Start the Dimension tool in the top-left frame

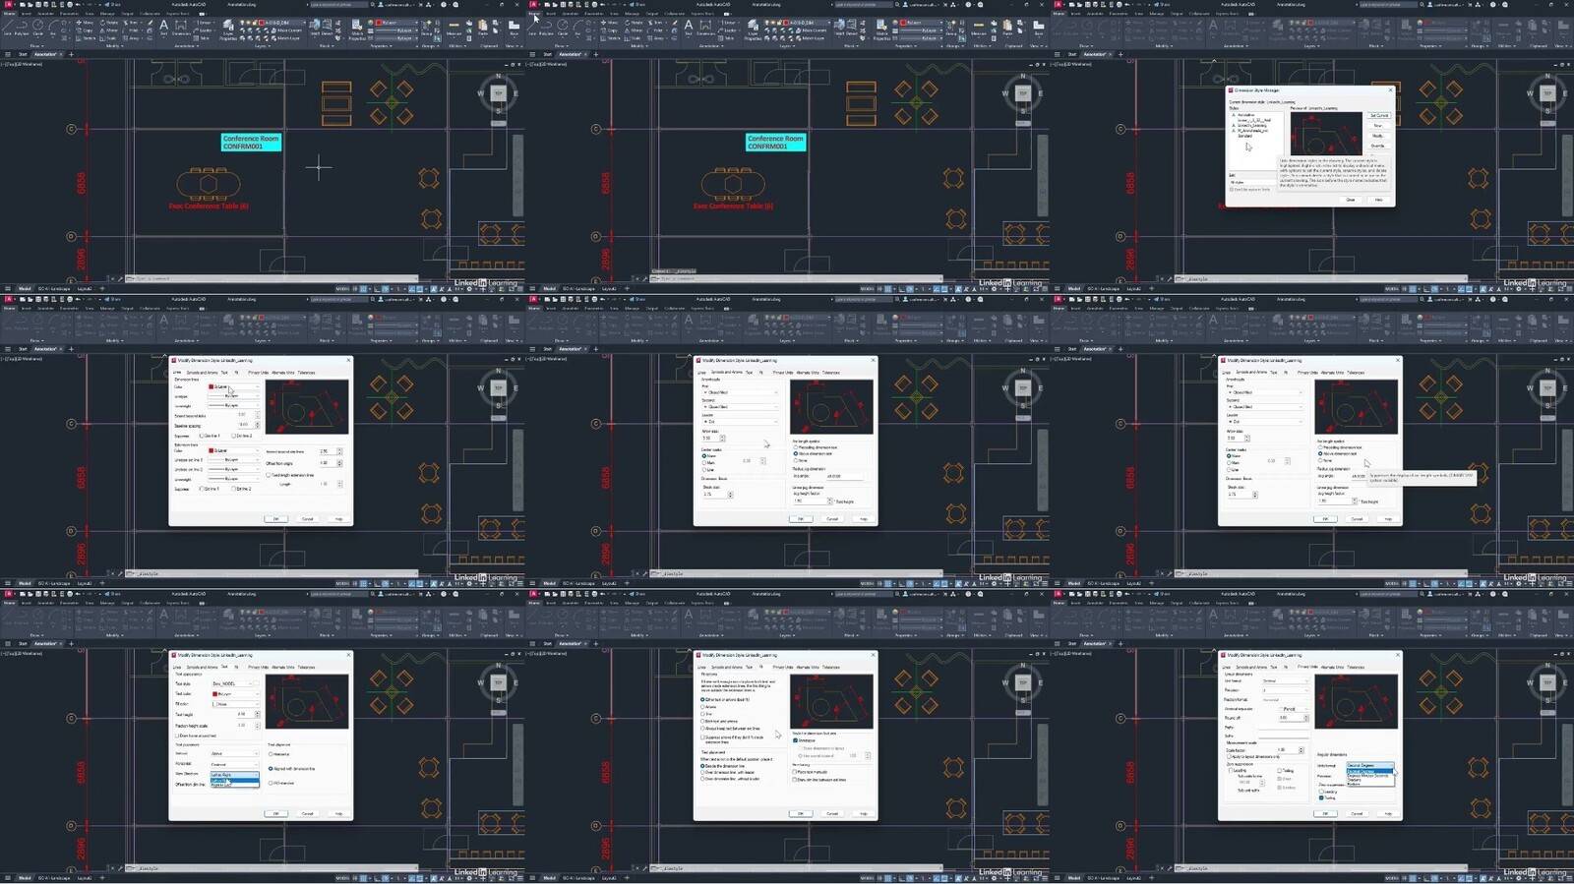(181, 27)
